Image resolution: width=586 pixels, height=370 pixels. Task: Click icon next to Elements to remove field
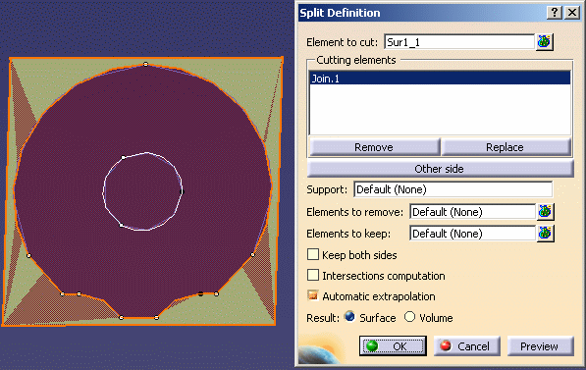click(x=545, y=212)
